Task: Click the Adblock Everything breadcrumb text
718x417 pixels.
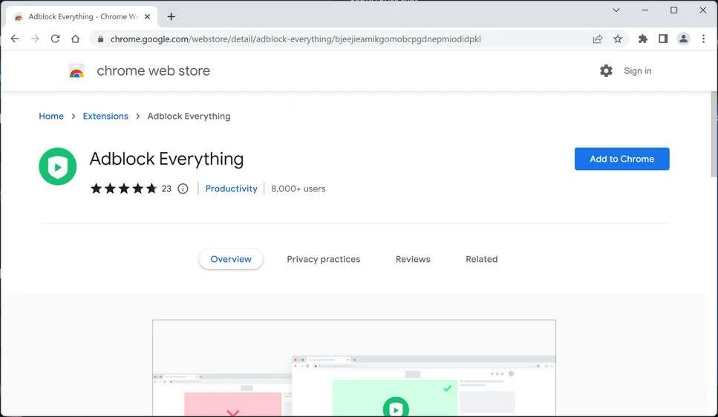Action: 189,116
